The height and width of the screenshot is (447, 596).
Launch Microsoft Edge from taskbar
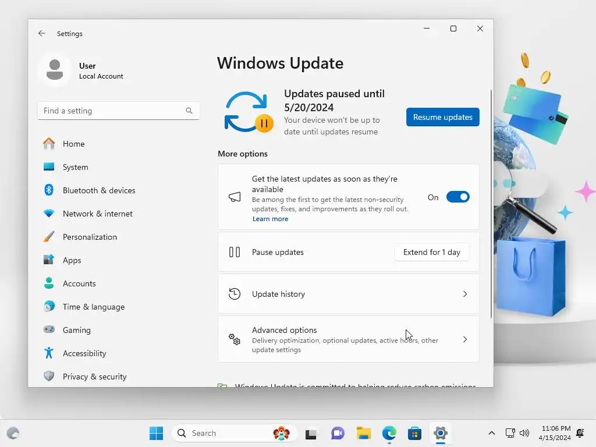tap(389, 433)
